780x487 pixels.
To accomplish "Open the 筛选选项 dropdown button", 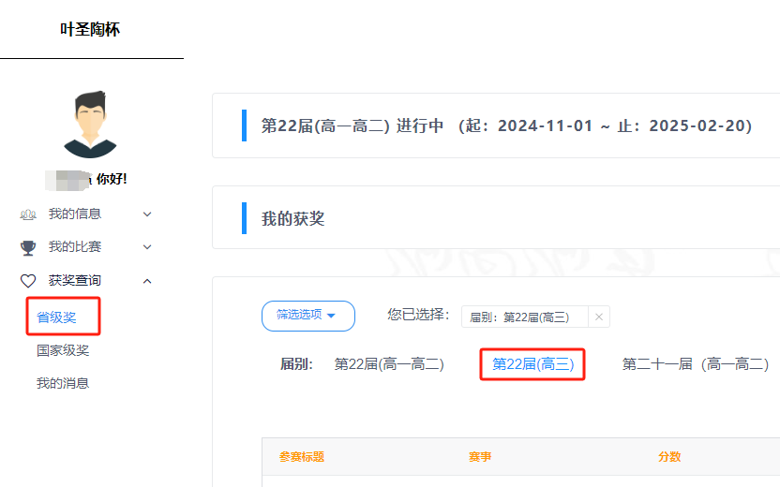I will coord(307,316).
